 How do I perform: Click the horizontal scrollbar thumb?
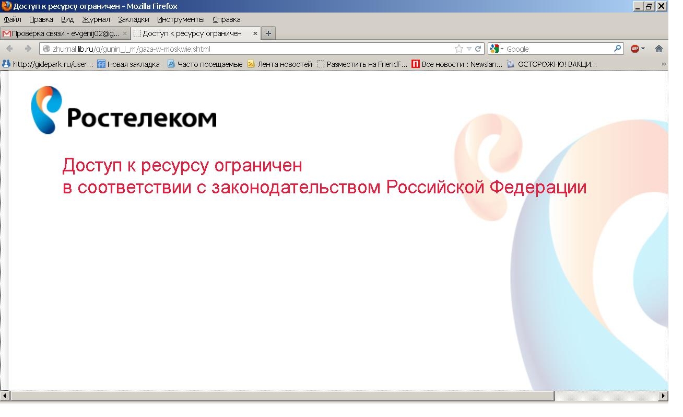[282, 396]
